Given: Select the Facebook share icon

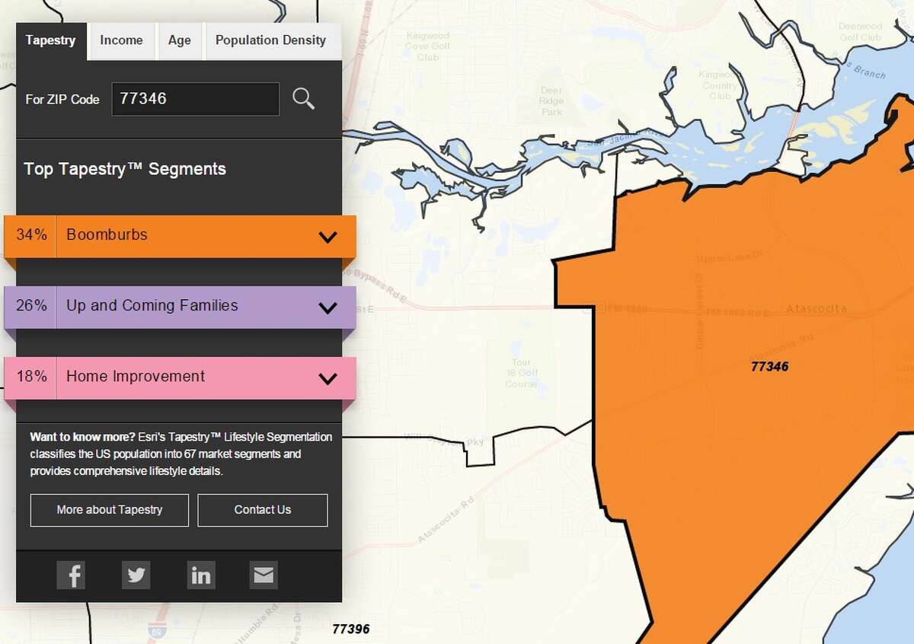Looking at the screenshot, I should [71, 575].
